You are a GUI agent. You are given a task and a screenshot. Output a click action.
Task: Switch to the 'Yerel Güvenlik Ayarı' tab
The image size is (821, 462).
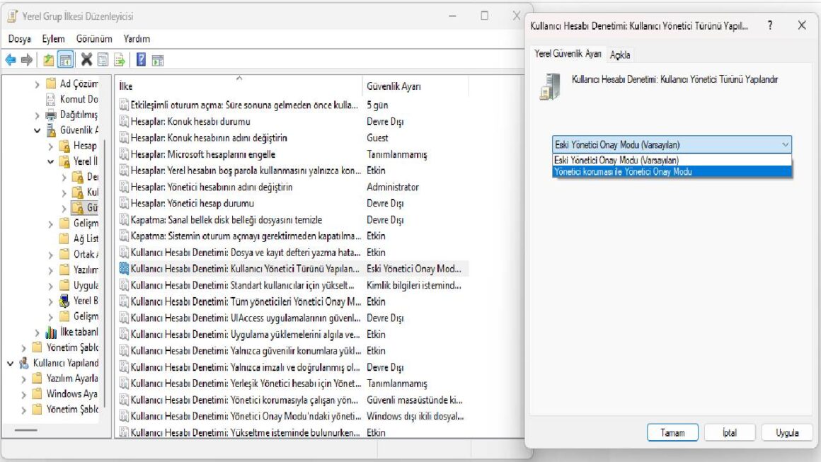point(568,53)
